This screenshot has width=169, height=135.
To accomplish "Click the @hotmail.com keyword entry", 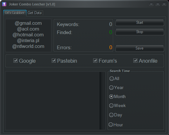I will [28, 35].
